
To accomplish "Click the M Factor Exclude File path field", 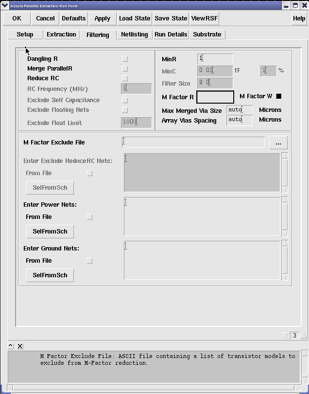I will pos(193,142).
